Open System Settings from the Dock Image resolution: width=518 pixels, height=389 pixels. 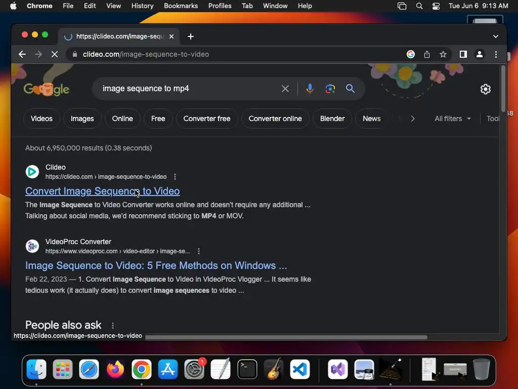click(x=194, y=369)
